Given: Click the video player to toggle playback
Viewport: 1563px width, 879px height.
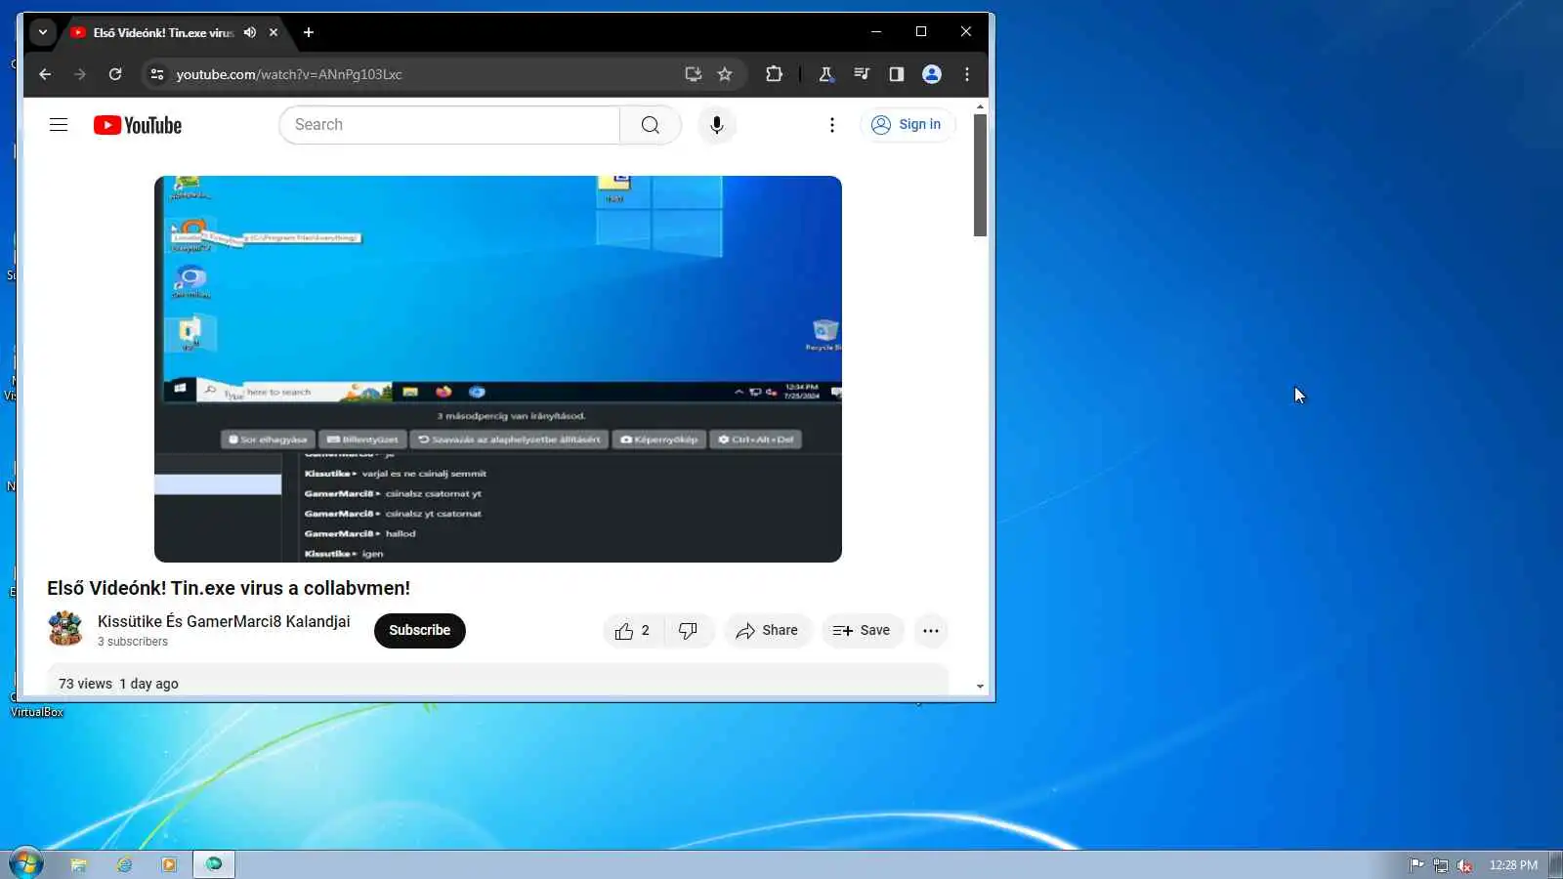Looking at the screenshot, I should (498, 369).
